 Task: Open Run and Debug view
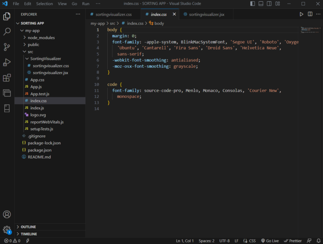7,62
